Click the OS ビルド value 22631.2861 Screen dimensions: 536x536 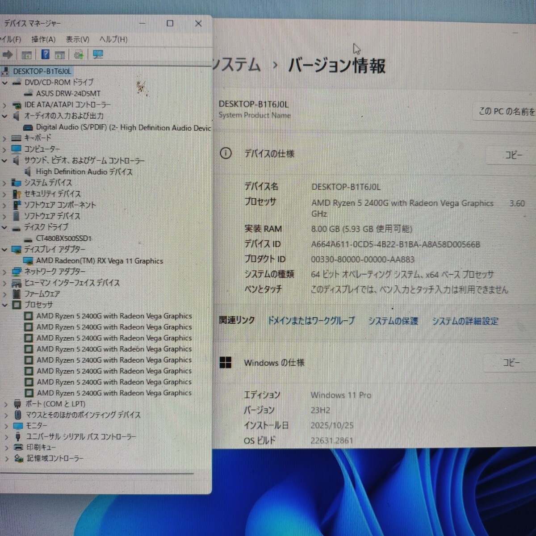[x=332, y=440]
